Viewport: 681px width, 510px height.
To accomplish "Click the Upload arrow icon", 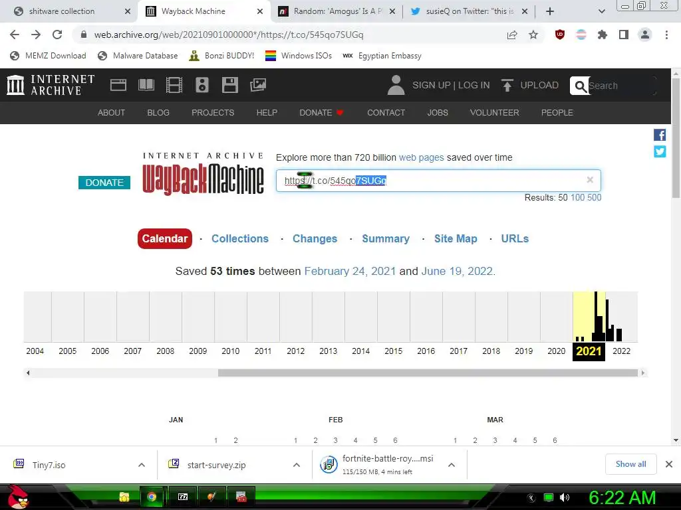I will [x=507, y=85].
